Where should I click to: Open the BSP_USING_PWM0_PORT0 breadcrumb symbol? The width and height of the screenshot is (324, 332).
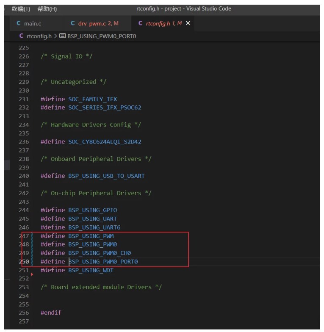[x=102, y=36]
